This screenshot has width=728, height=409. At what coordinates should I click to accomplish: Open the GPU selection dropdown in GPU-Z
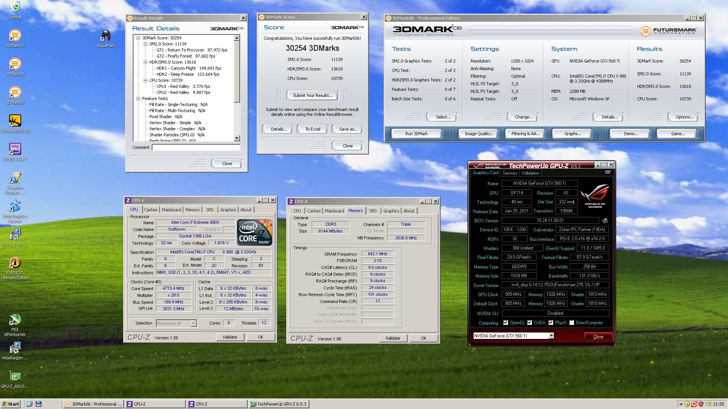coord(551,336)
